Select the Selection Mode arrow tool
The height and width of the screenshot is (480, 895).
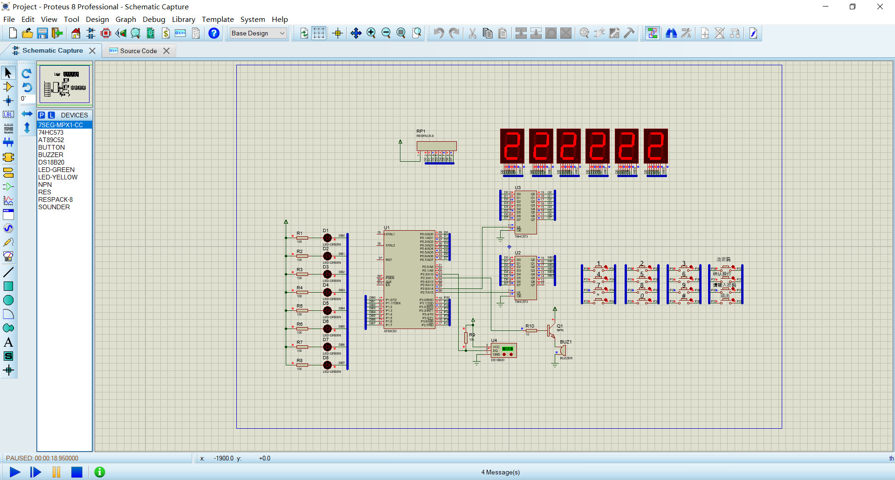coord(8,73)
